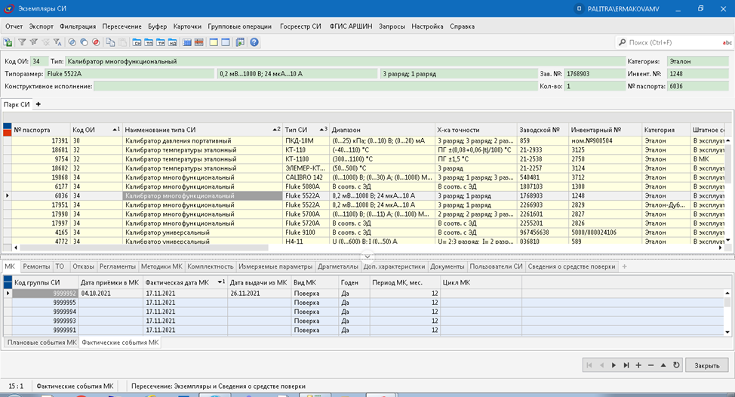Select group code 9999995 row
The width and height of the screenshot is (735, 397).
364,303
